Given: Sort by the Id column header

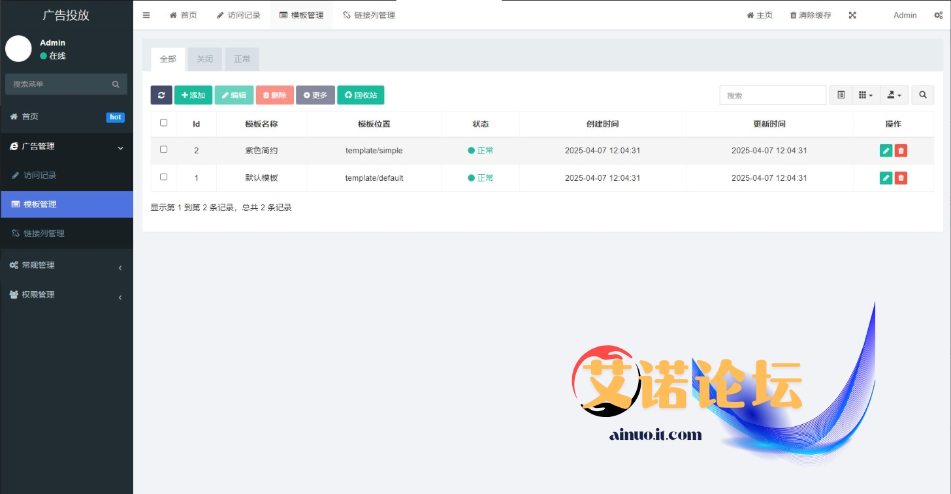Looking at the screenshot, I should 196,124.
